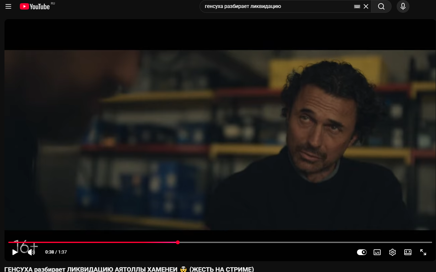Viewport: 436px width, 272px height.
Task: Switch to theater mode view
Action: (x=408, y=252)
